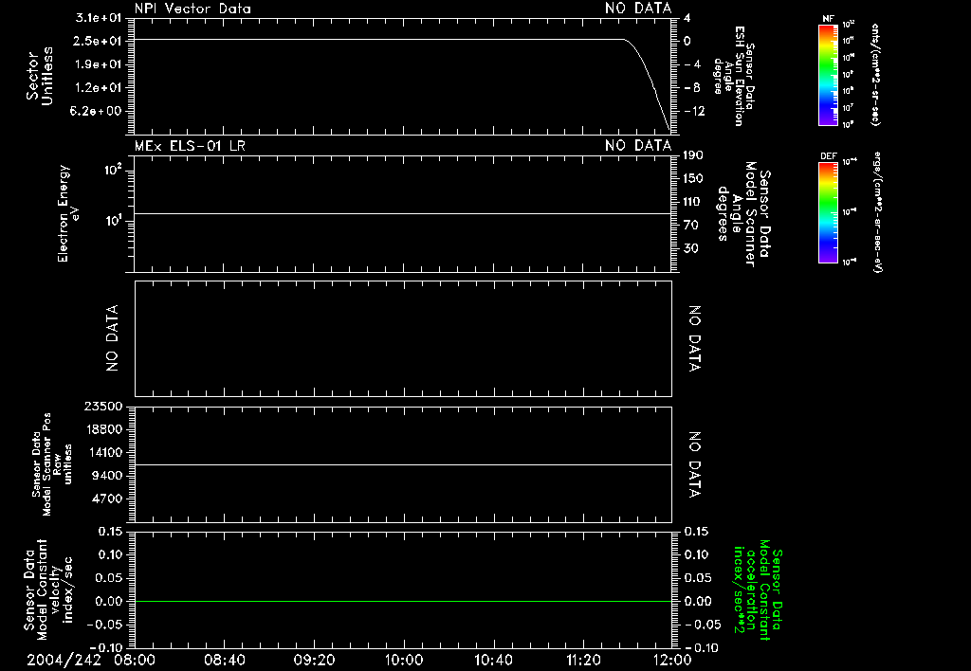The image size is (971, 671).
Task: Click the '2004/242' date label
Action: tap(64, 660)
